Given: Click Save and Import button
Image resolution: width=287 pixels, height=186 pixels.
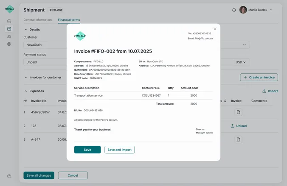Looking at the screenshot, I should [x=120, y=150].
